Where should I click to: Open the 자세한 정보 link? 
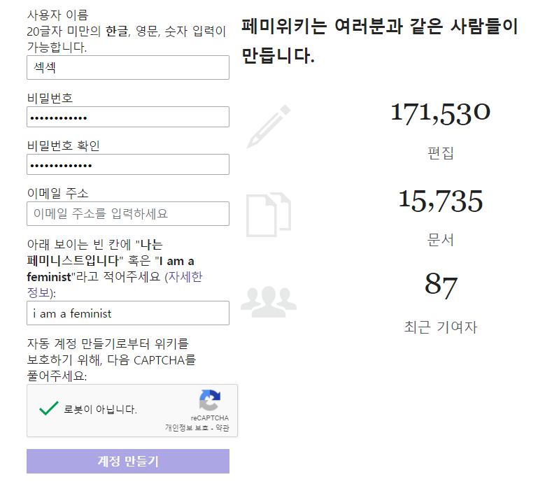[183, 277]
